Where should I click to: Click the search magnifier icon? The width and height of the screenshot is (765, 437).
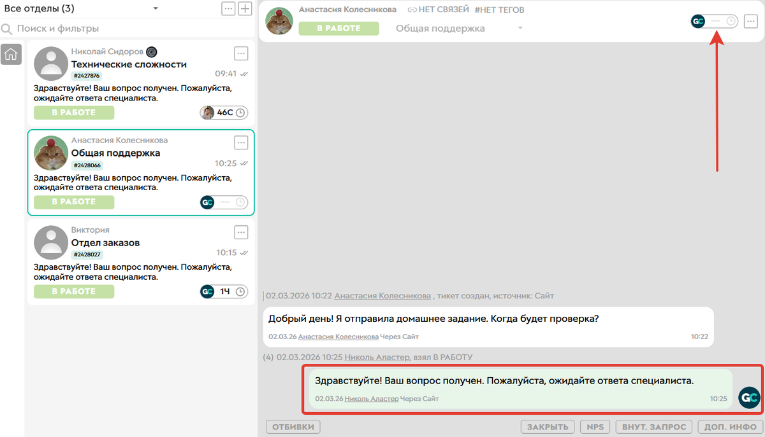pos(7,29)
